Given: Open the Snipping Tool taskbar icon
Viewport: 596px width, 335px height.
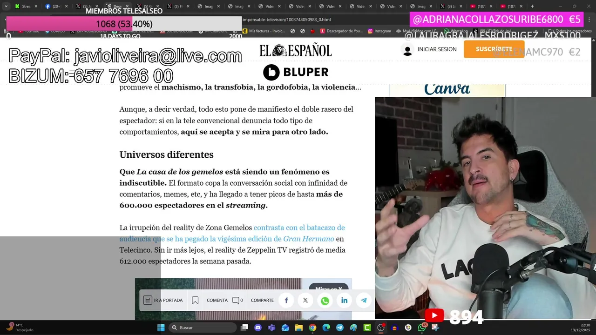Looking at the screenshot, I should click(x=435, y=328).
